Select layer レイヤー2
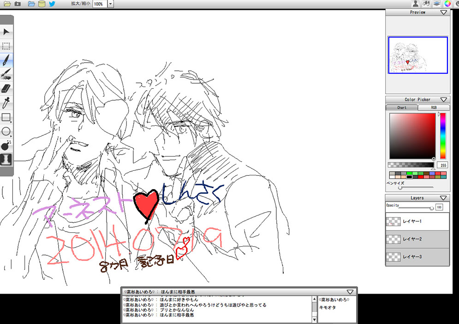 pyautogui.click(x=417, y=239)
